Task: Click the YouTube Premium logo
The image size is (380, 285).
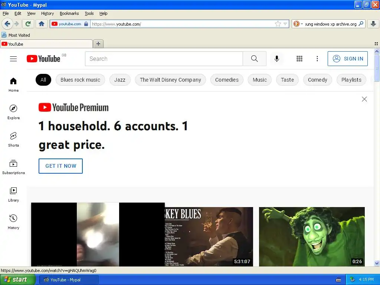Action: pyautogui.click(x=73, y=107)
